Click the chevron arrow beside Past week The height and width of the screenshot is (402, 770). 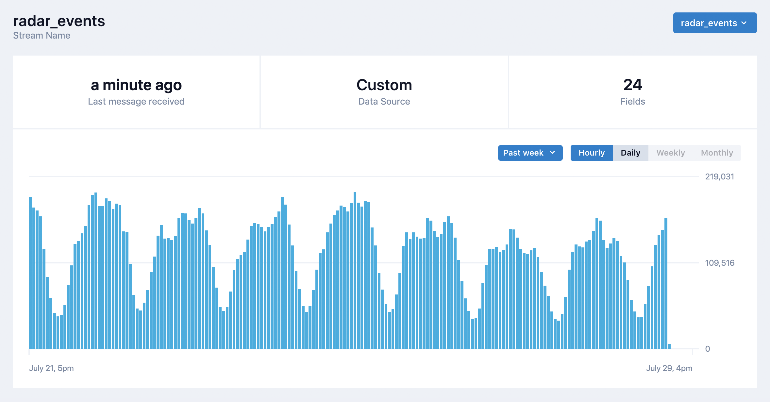[x=552, y=153]
